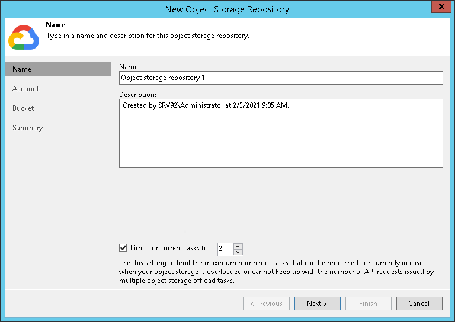
Task: Click the Finish button
Action: (x=368, y=304)
